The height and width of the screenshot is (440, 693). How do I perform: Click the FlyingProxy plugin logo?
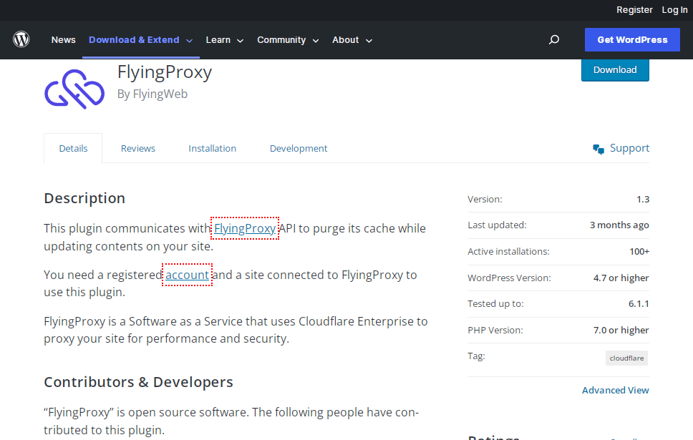point(74,89)
